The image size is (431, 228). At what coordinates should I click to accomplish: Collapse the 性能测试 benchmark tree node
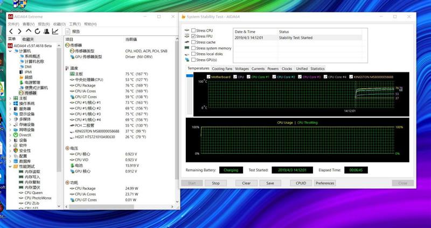[x=10, y=167]
